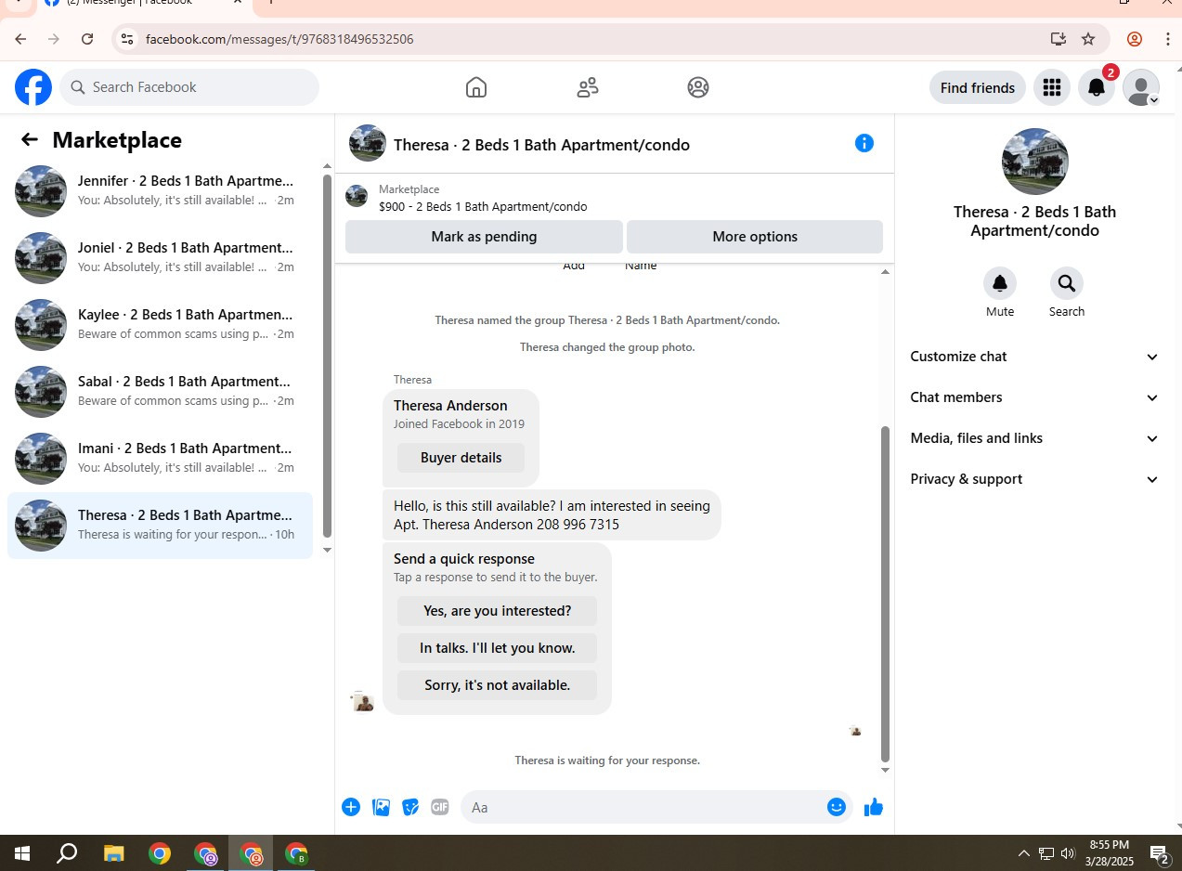Send 'In talks. I'll let you know.' response

point(497,648)
